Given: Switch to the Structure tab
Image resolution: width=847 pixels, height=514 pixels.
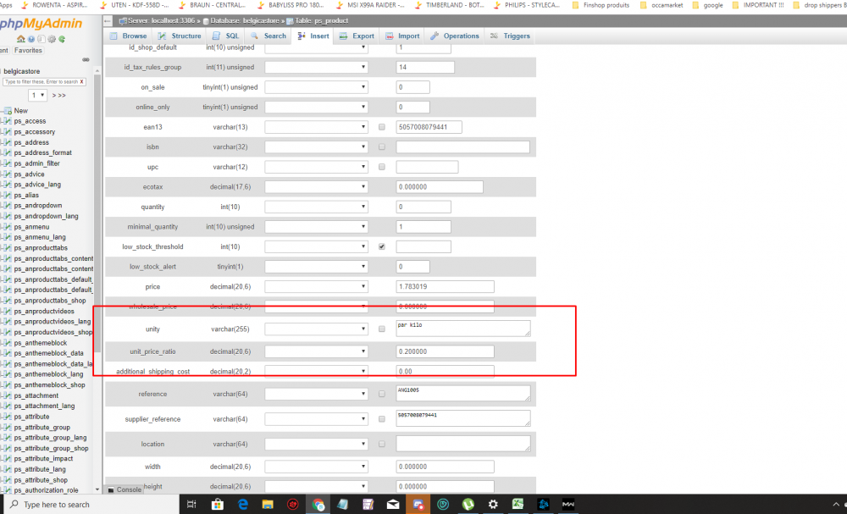Looking at the screenshot, I should pos(180,36).
